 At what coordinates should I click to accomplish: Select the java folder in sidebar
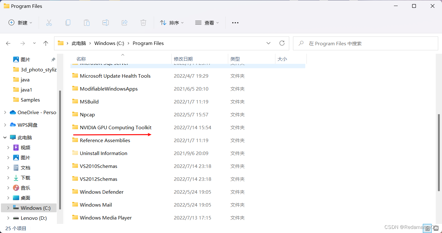(25, 80)
